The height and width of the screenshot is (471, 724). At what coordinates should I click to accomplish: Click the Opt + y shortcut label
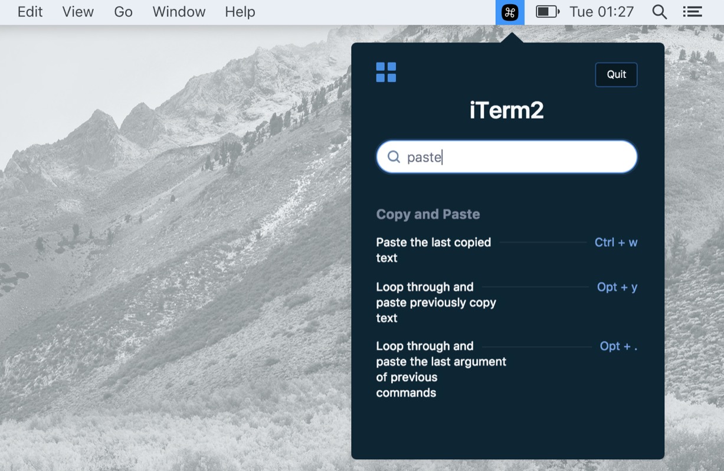tap(617, 287)
